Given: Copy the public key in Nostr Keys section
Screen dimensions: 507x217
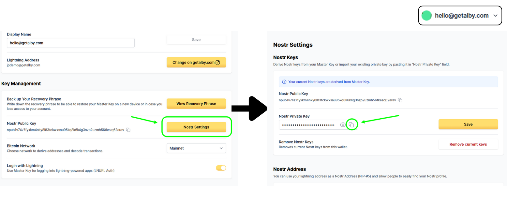Looking at the screenshot, I should tap(400, 100).
